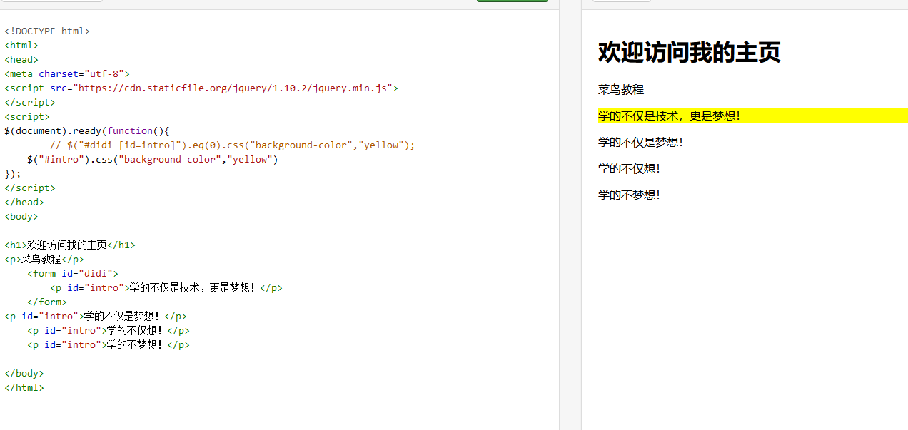Click the closing </form> tag line

pos(47,302)
